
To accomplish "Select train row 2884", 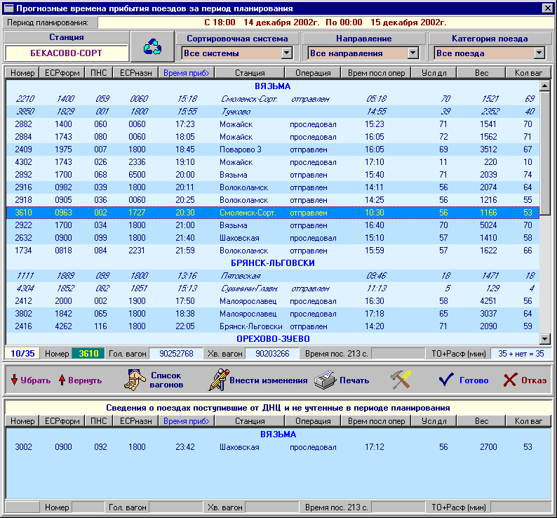I will (273, 137).
